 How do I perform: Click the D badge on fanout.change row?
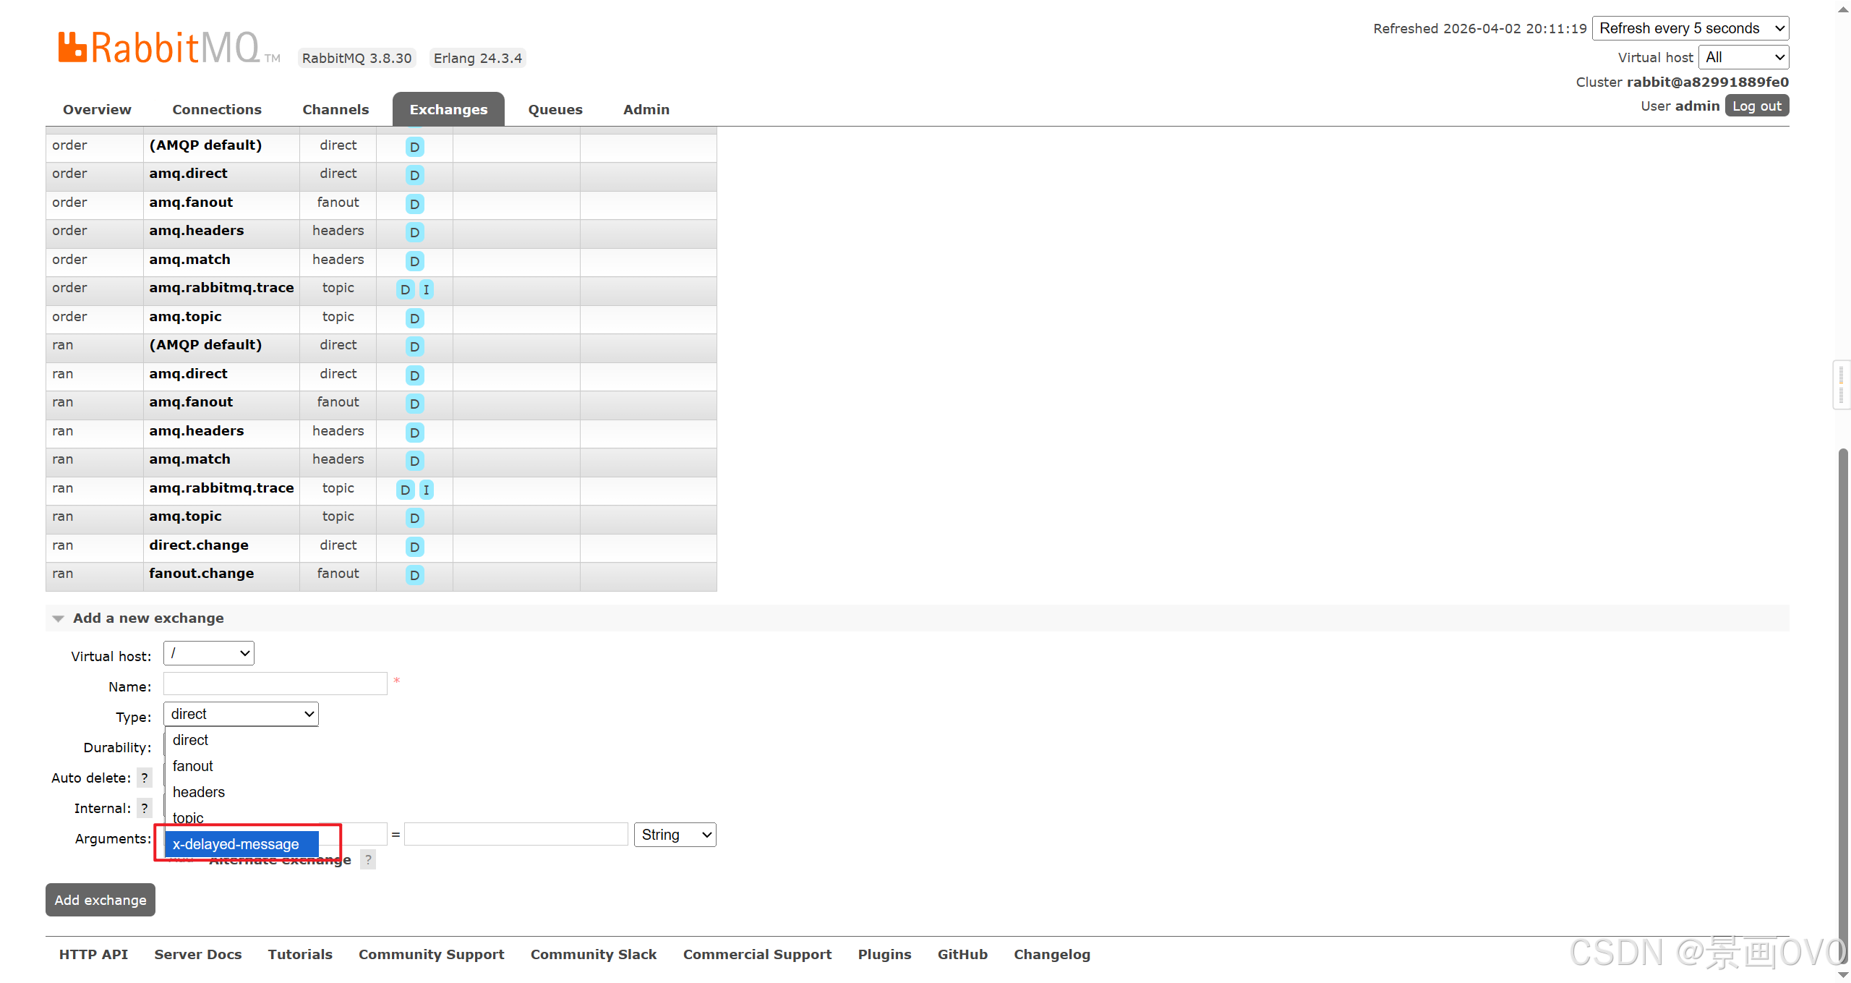(414, 575)
